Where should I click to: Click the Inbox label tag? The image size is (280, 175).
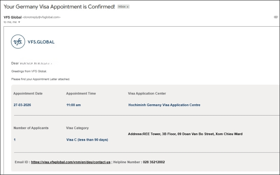click(x=122, y=7)
